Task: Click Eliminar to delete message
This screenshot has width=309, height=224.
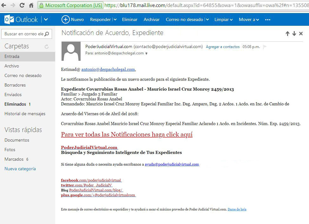Action: (x=130, y=19)
